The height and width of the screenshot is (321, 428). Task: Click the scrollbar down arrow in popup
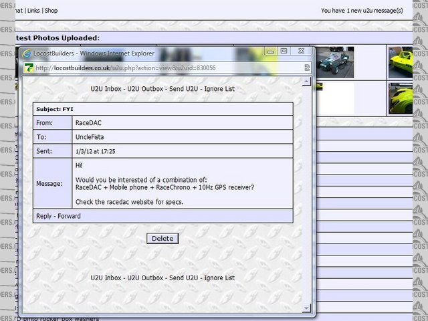pos(306,308)
